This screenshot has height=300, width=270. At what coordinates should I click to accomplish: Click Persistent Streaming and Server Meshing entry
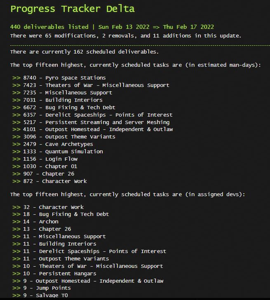[91, 122]
